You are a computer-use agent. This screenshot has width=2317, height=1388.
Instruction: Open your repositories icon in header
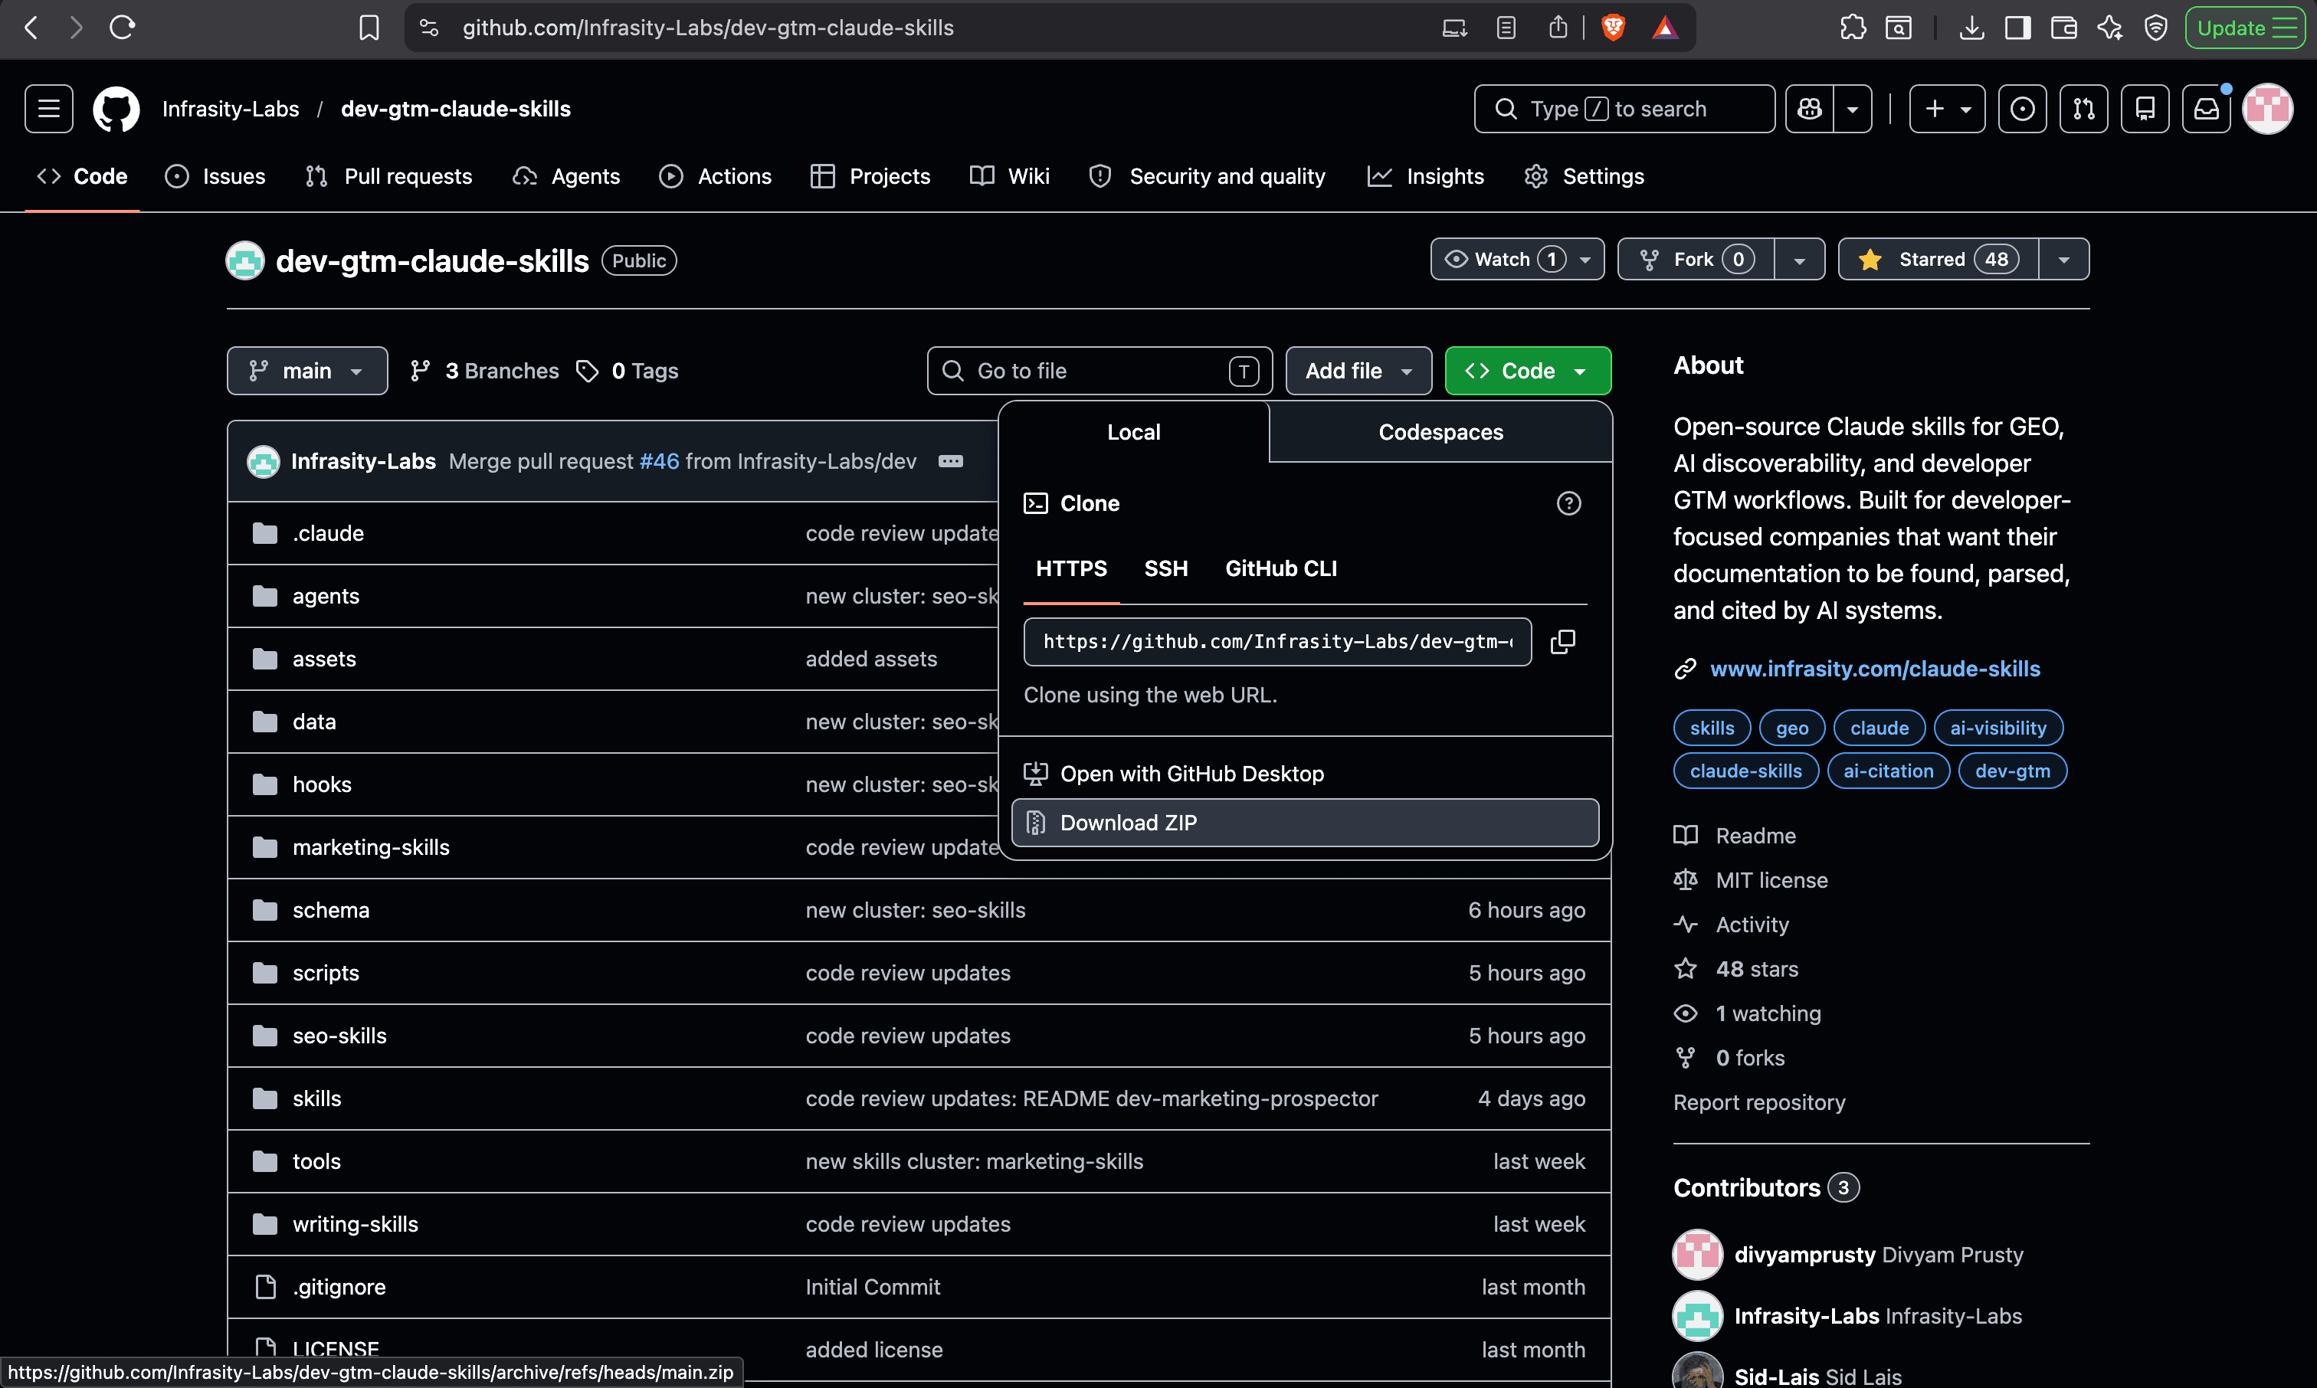pyautogui.click(x=2145, y=110)
